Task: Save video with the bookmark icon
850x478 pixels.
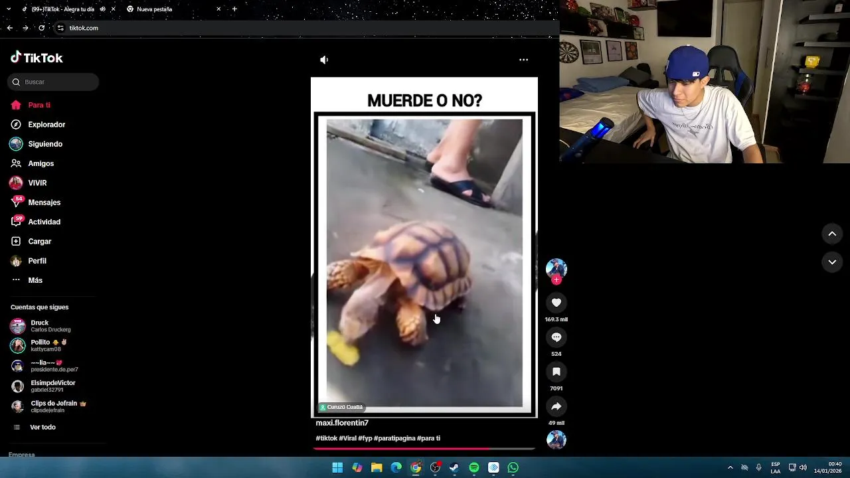Action: coord(556,372)
